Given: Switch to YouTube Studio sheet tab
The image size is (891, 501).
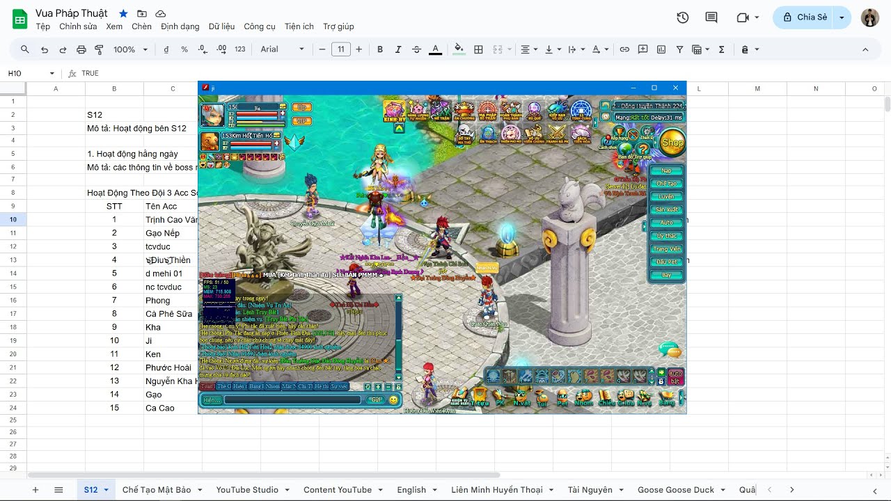Looking at the screenshot, I should (x=247, y=490).
